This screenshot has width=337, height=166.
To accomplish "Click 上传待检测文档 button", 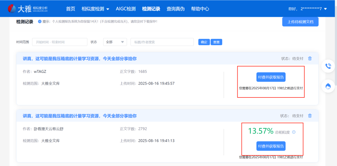I will (x=300, y=22).
